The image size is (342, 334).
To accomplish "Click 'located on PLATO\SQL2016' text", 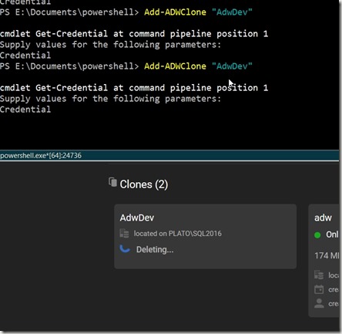I will tap(177, 234).
